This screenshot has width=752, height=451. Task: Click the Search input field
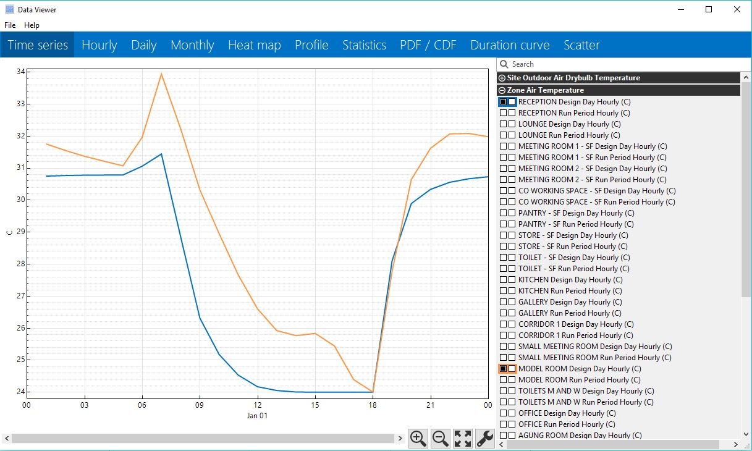(x=623, y=64)
